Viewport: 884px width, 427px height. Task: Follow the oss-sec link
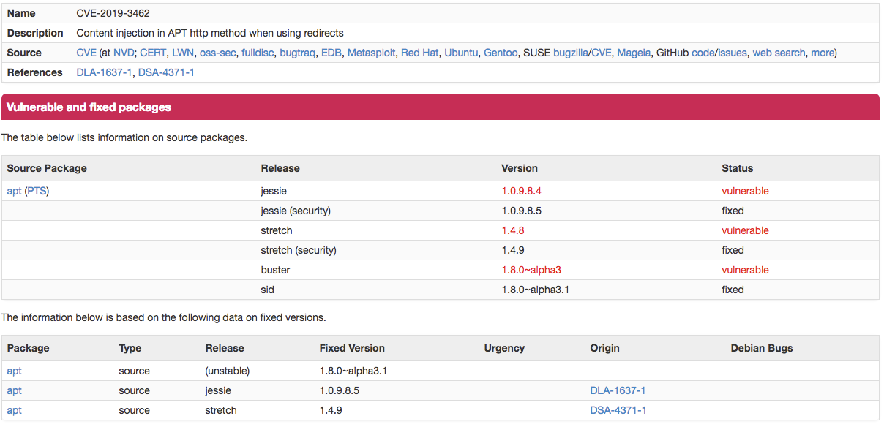[217, 53]
